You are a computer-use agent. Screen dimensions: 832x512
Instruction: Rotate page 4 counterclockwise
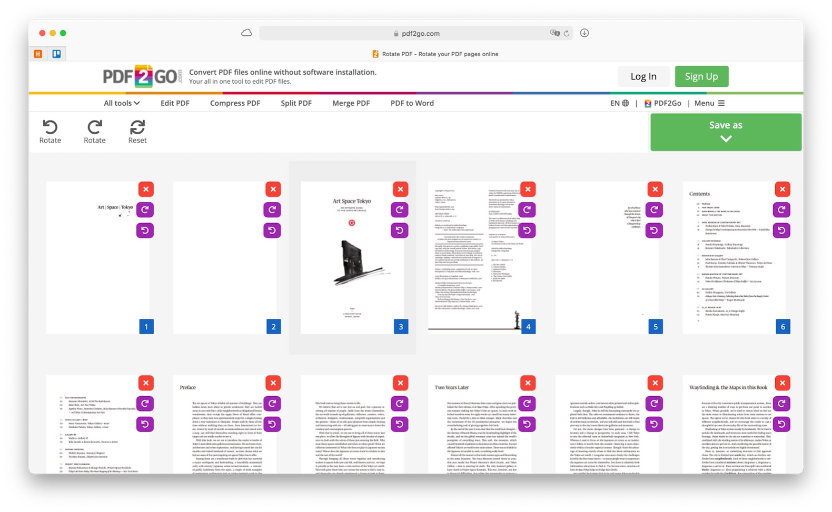click(527, 230)
